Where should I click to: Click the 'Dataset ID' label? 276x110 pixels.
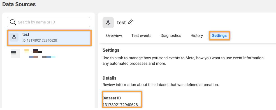point(112,98)
